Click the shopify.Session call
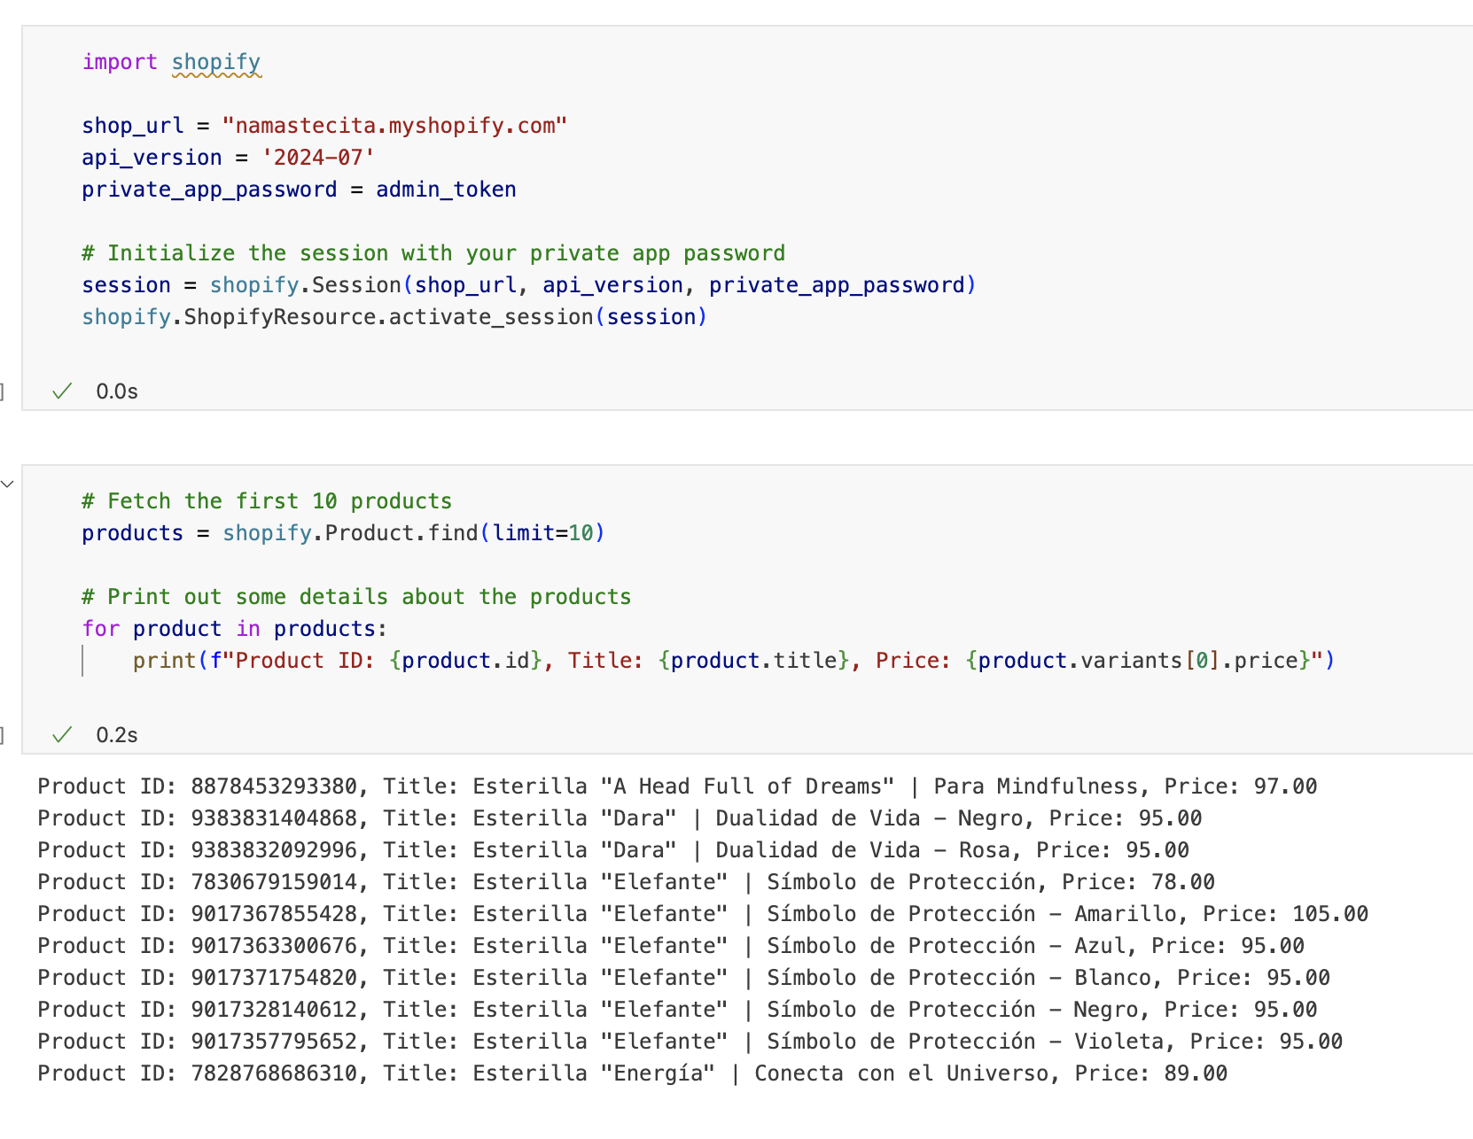1473x1139 pixels. point(593,285)
